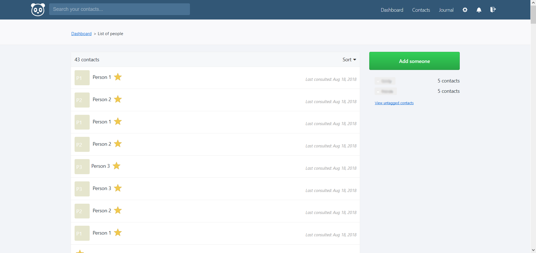Viewport: 536px width, 253px height.
Task: Open the upper Person 3 contact name
Action: click(x=101, y=166)
